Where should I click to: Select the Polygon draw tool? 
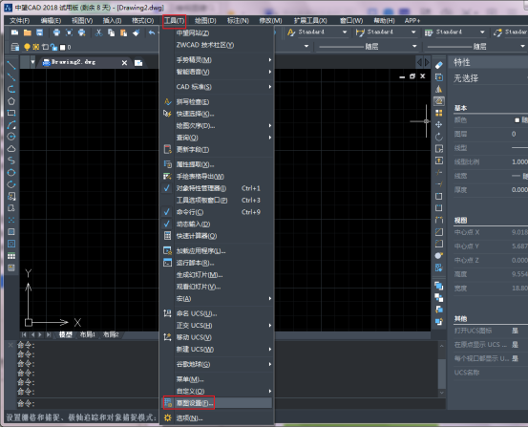11,101
